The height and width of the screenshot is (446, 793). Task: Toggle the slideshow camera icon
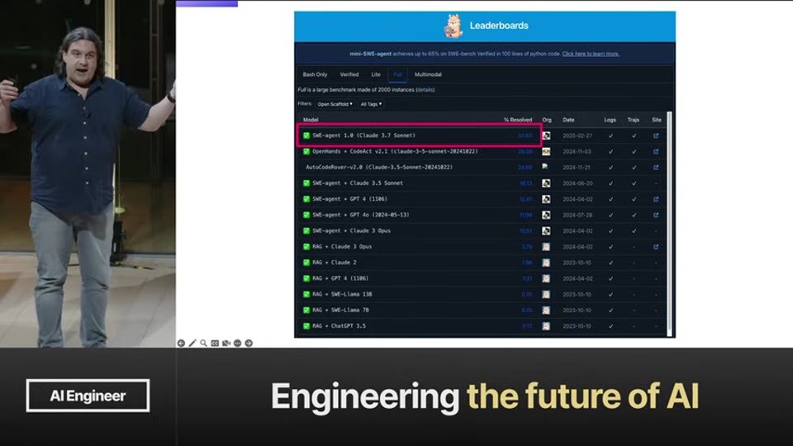[x=226, y=344]
